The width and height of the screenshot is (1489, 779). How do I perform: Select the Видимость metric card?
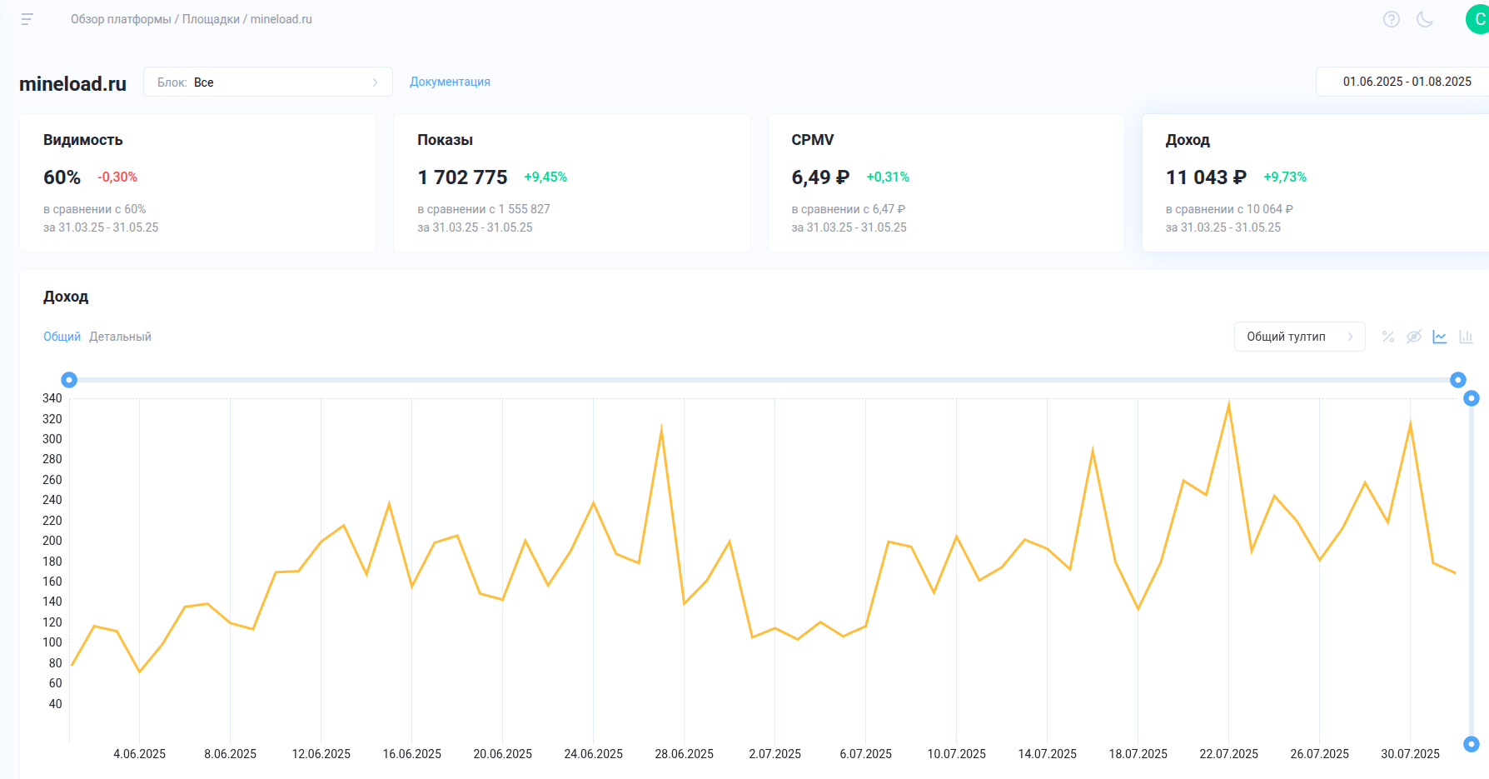click(197, 182)
